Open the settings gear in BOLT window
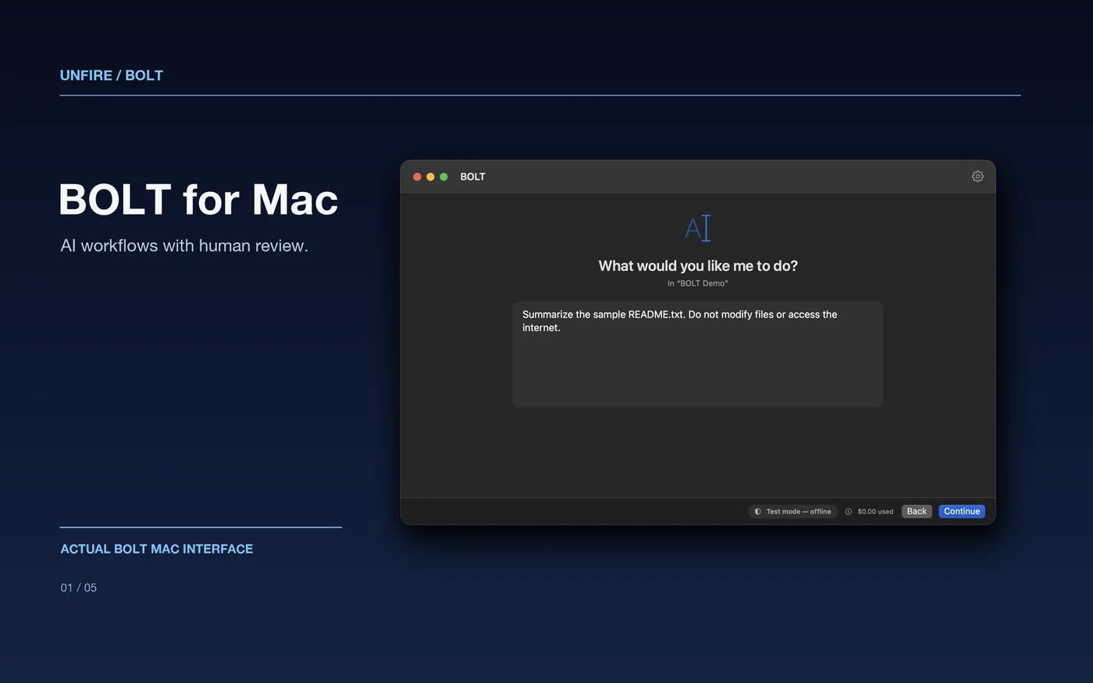This screenshot has width=1093, height=683. click(977, 176)
